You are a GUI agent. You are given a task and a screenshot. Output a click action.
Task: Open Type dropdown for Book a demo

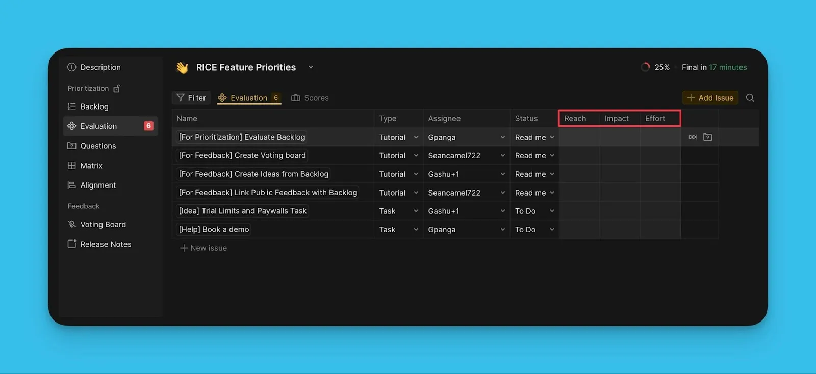point(416,230)
